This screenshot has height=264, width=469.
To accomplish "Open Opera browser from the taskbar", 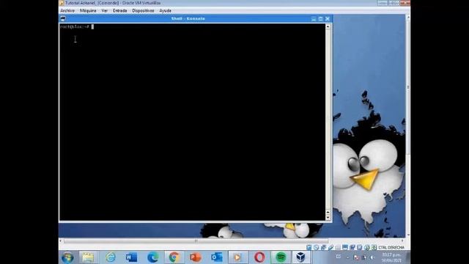I will (259, 257).
